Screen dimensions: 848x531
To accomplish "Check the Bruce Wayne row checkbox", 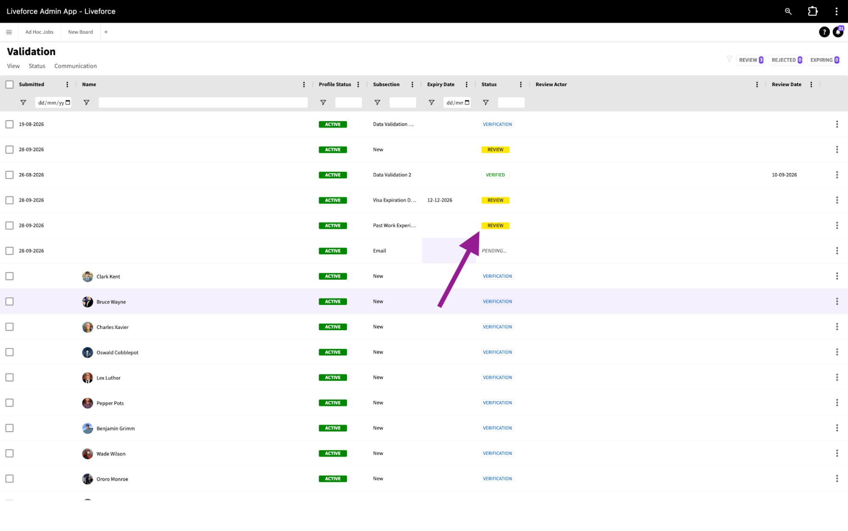I will 9,301.
